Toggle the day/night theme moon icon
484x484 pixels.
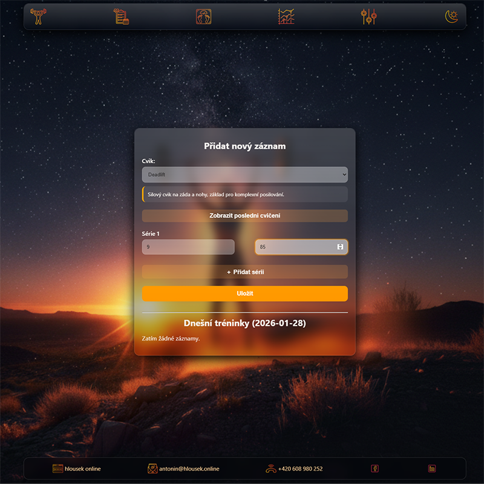(x=451, y=16)
